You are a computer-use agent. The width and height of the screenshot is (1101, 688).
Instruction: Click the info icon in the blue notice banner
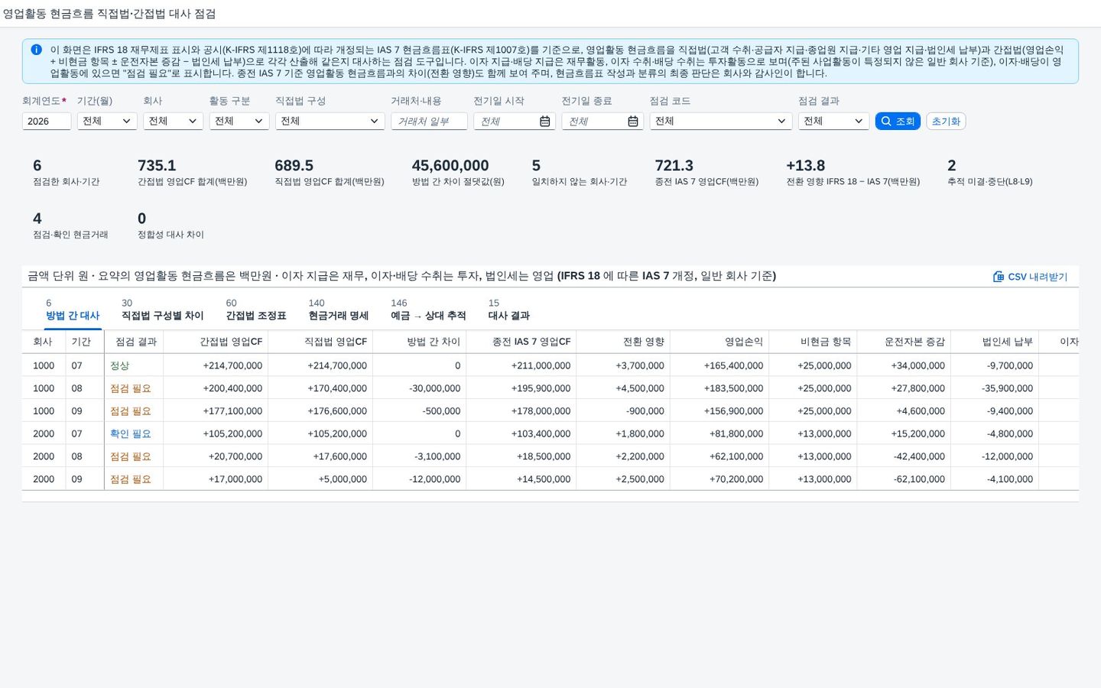36,50
